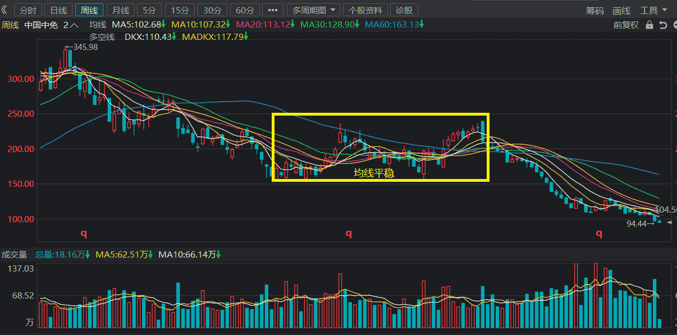Expand the 工具 tools dropdown
Viewport: 677px width, 335px height.
click(x=654, y=10)
